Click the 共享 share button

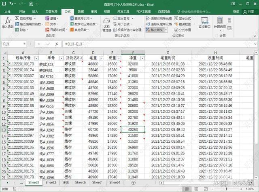pos(249,12)
